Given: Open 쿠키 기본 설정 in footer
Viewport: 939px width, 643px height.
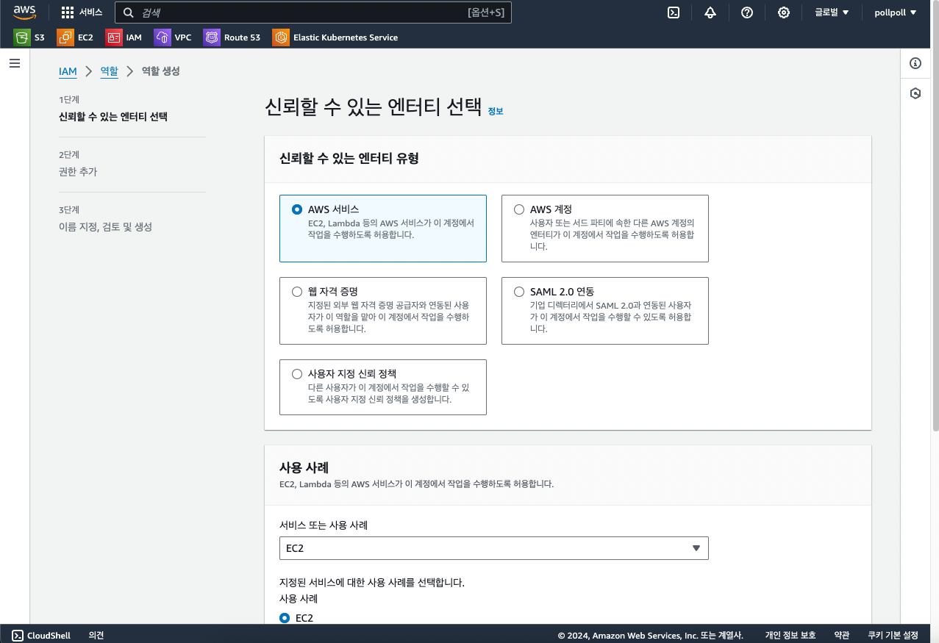Looking at the screenshot, I should [893, 636].
